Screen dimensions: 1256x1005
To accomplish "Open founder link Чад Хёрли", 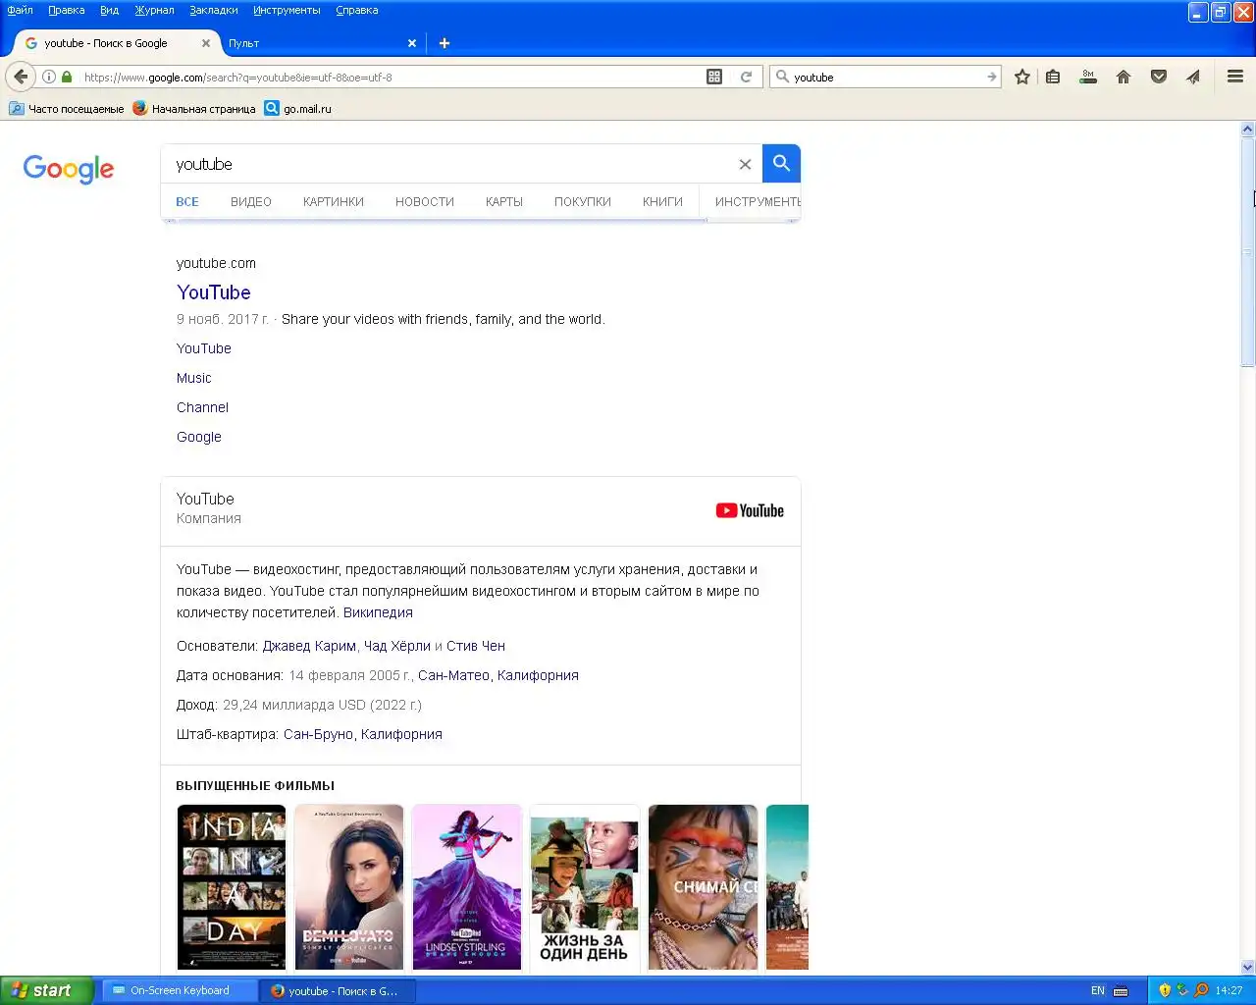I will click(x=397, y=646).
